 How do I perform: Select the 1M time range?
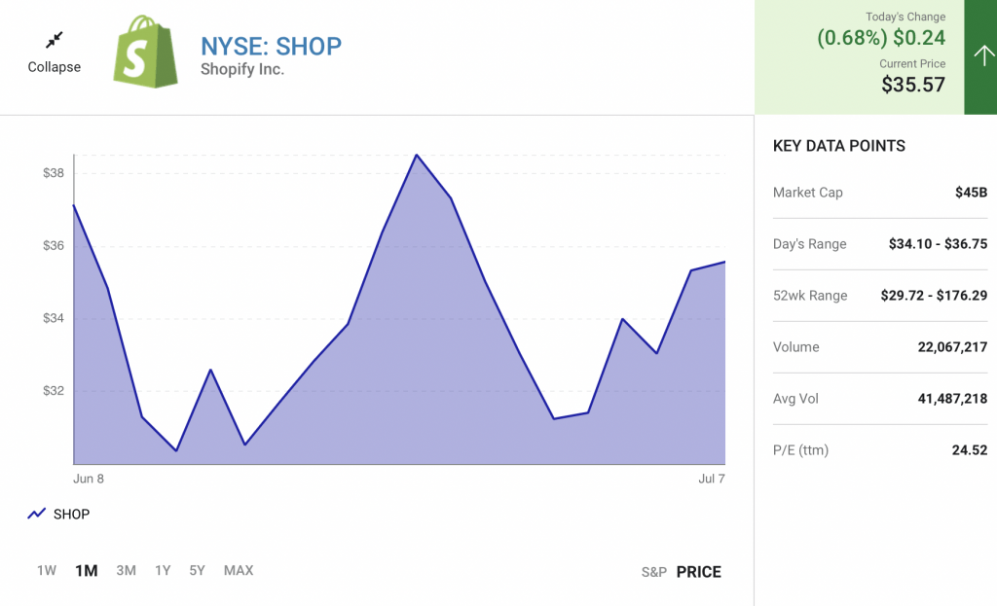[87, 571]
